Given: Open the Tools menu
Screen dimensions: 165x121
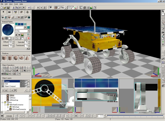Looking at the screenshot, I should (x=16, y=4).
